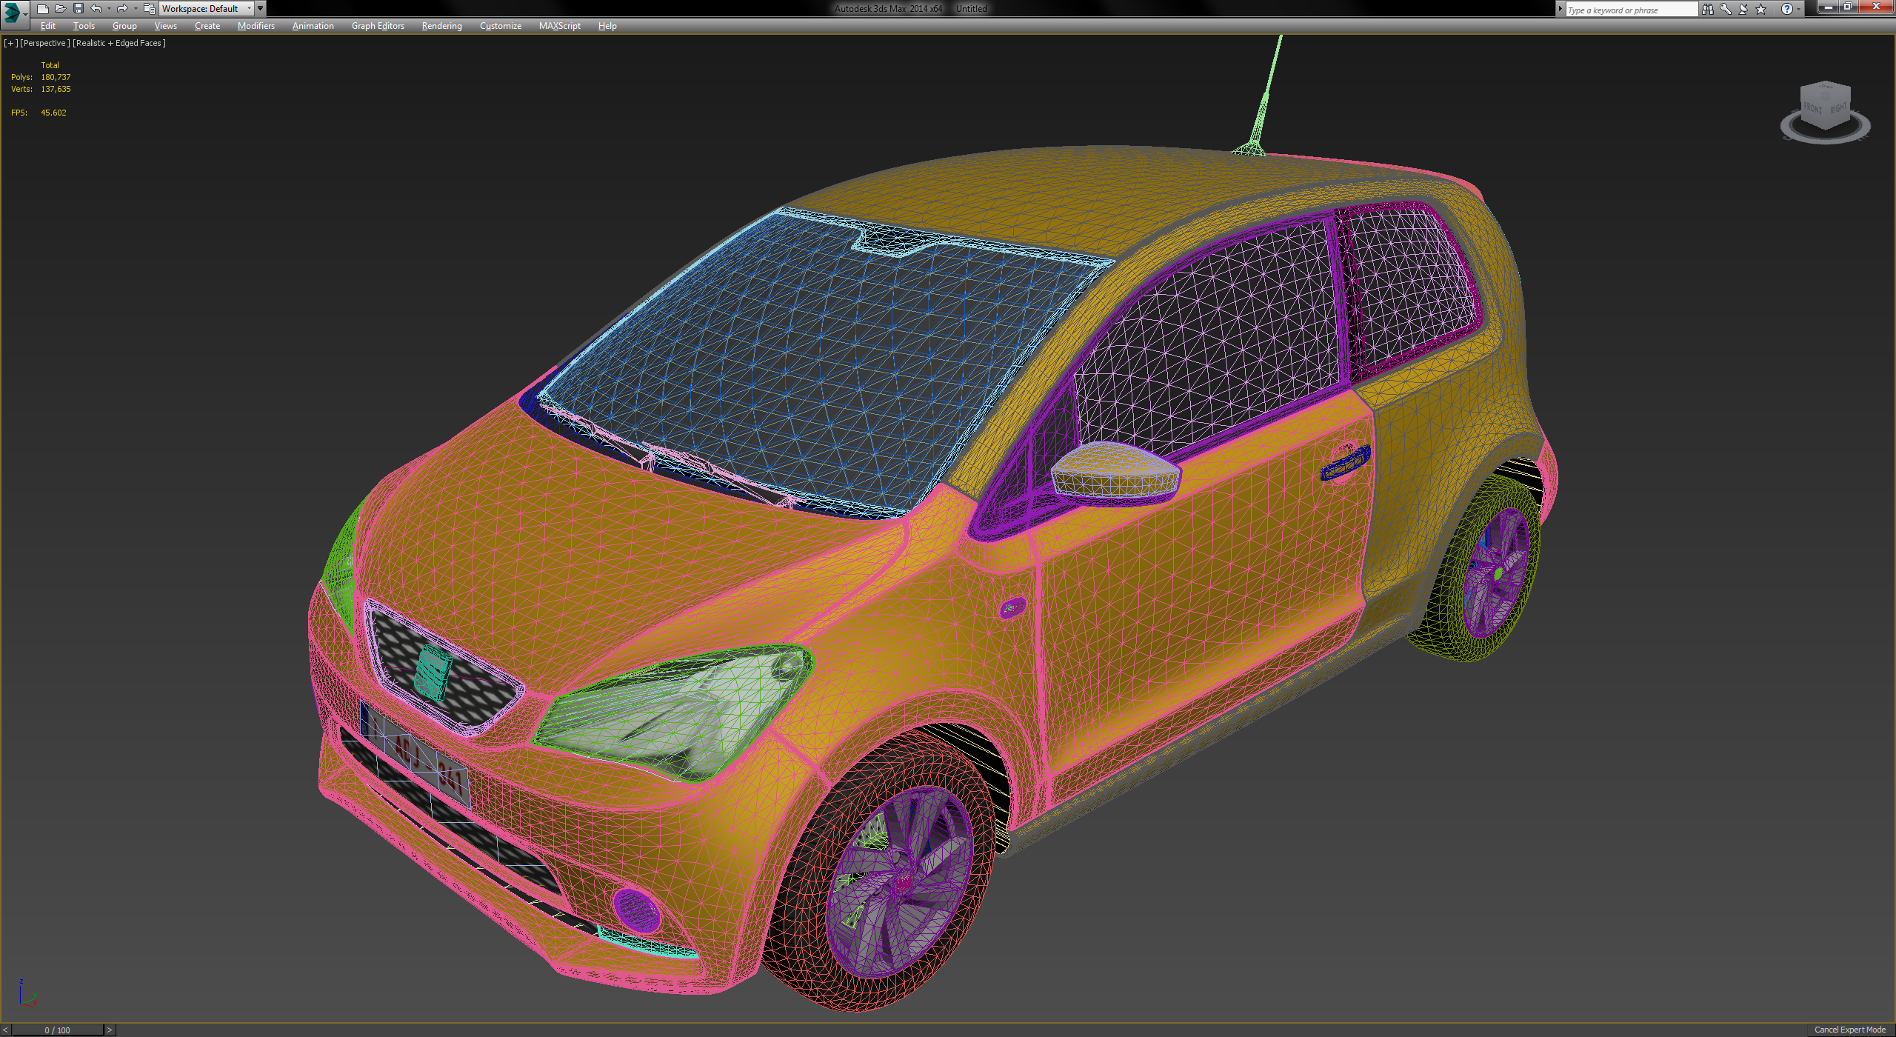Open the Workspace: Default dropdown
Viewport: 1896px width, 1037px height.
coord(207,9)
